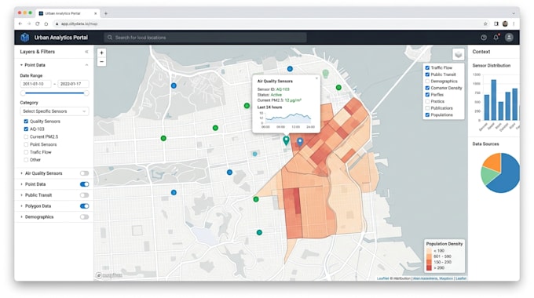The image size is (534, 298).
Task: Click the teal selected sensor pin
Action: [286, 140]
